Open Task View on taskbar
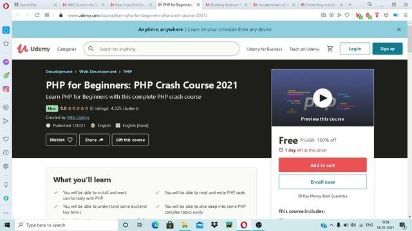The width and height of the screenshot is (412, 231). pyautogui.click(x=140, y=225)
